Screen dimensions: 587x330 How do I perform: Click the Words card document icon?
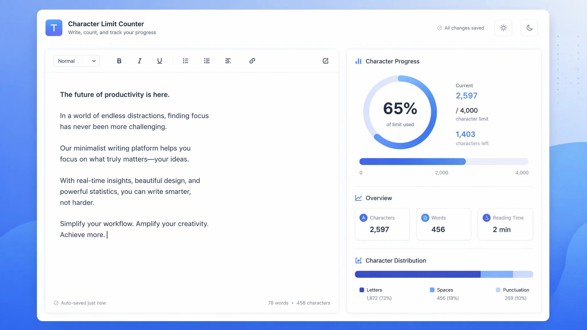pyautogui.click(x=425, y=218)
